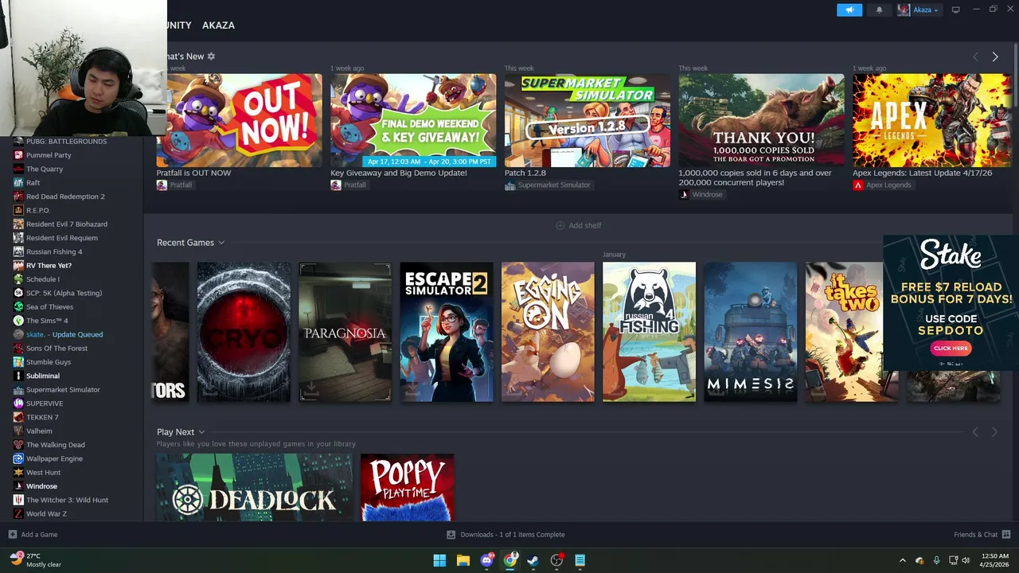Select the CRYO game cover
This screenshot has height=573, width=1019.
coord(244,332)
